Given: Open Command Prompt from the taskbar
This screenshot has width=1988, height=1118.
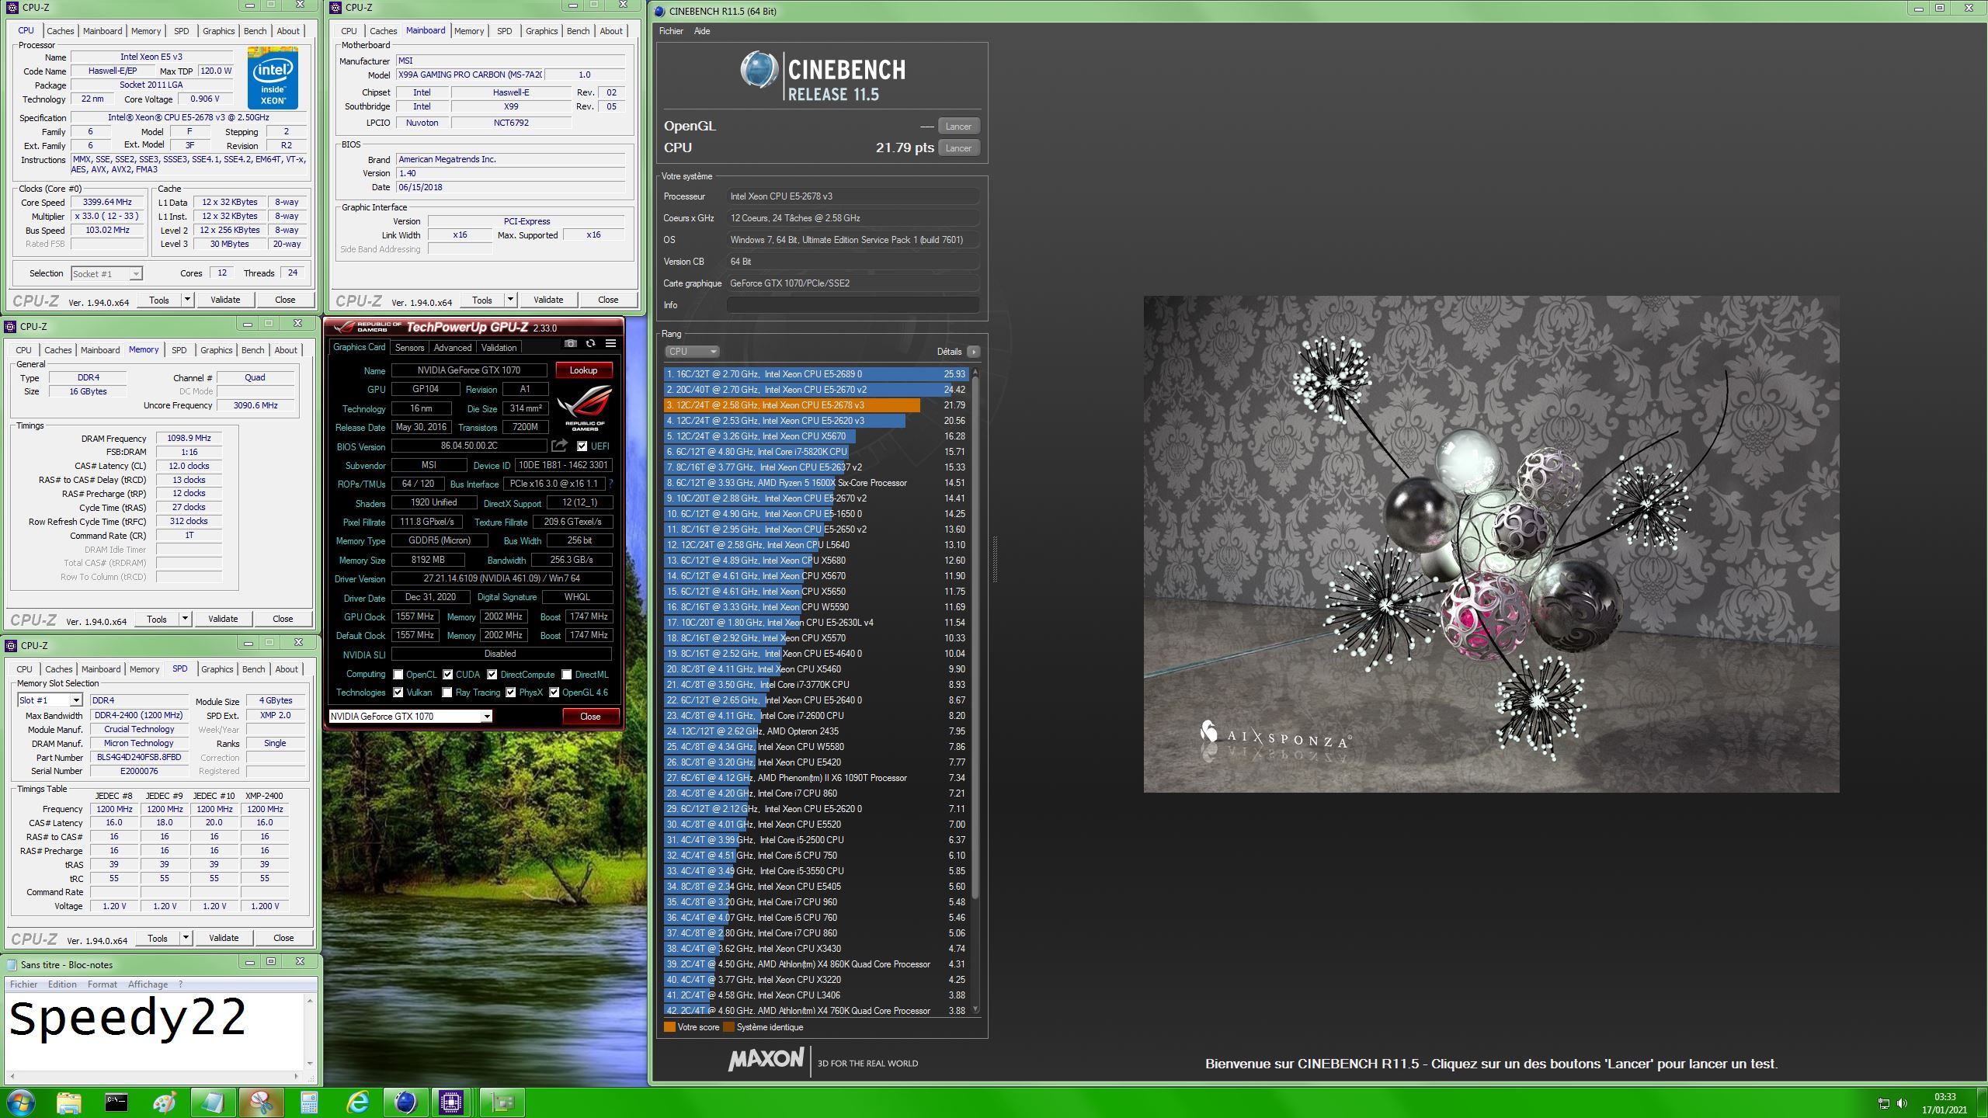Looking at the screenshot, I should (116, 1102).
